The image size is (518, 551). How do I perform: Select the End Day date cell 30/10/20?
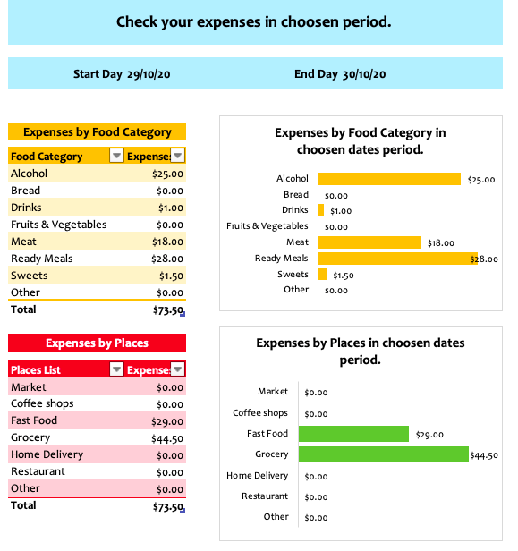pyautogui.click(x=364, y=74)
